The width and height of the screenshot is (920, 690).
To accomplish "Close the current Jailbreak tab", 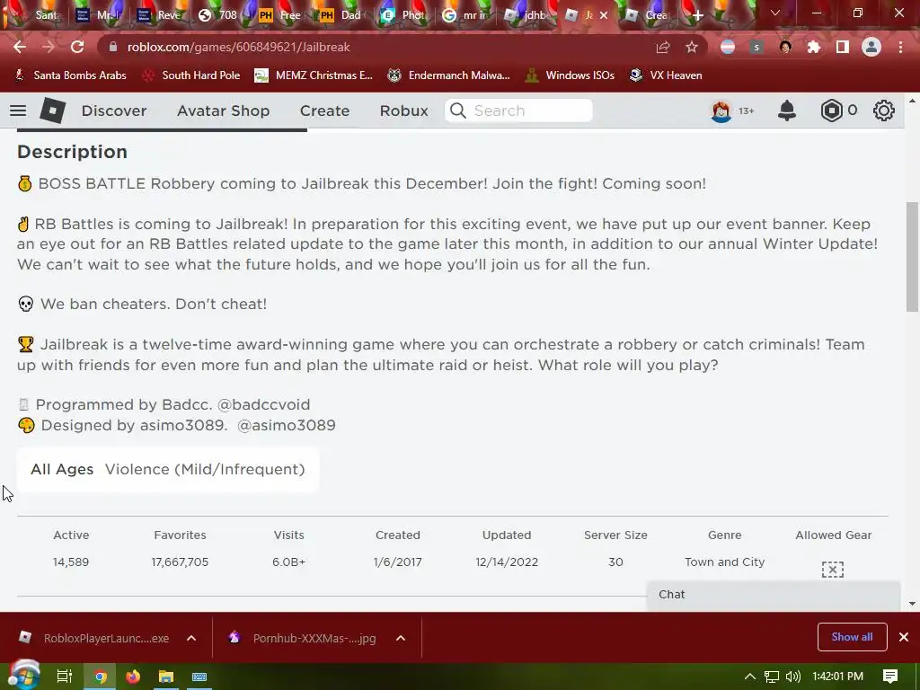I will click(x=604, y=15).
